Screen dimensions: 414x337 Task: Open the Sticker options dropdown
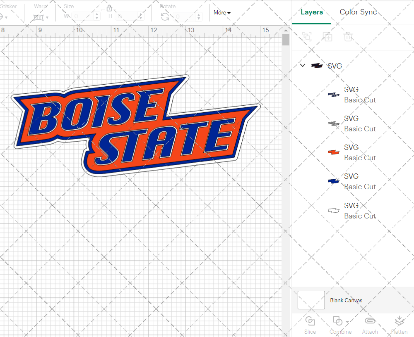coord(5,17)
